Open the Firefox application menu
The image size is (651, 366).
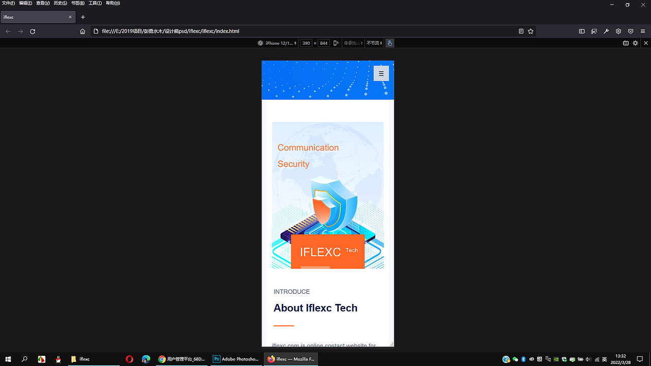[x=643, y=31]
